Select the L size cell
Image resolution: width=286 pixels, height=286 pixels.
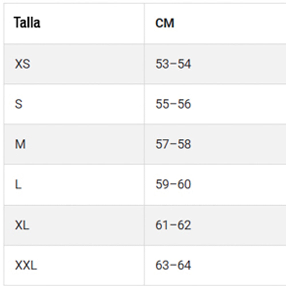[x=18, y=184]
